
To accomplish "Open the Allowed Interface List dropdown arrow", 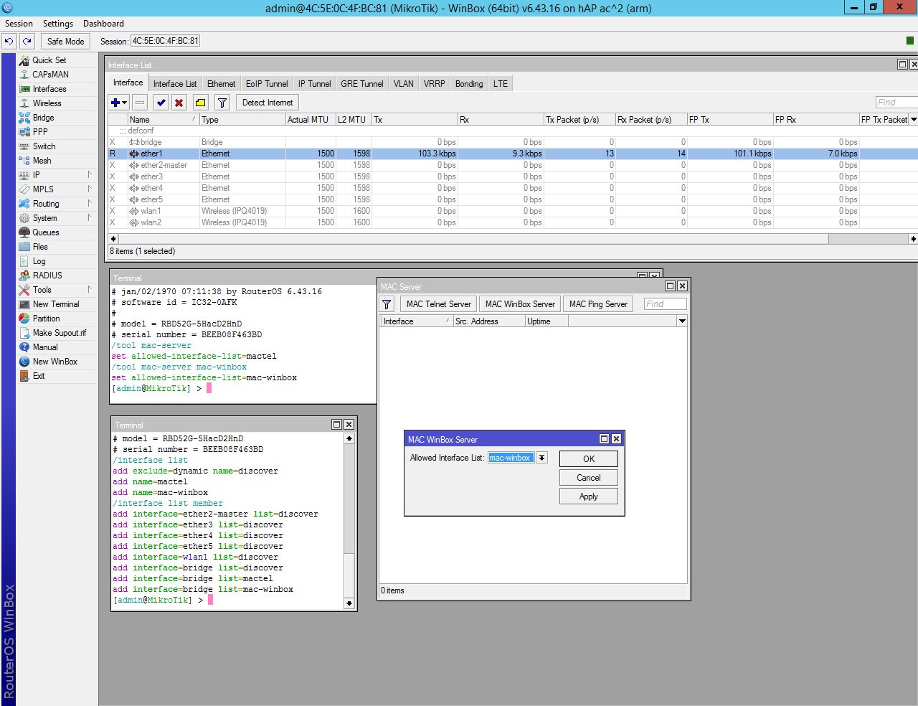I will click(x=542, y=458).
